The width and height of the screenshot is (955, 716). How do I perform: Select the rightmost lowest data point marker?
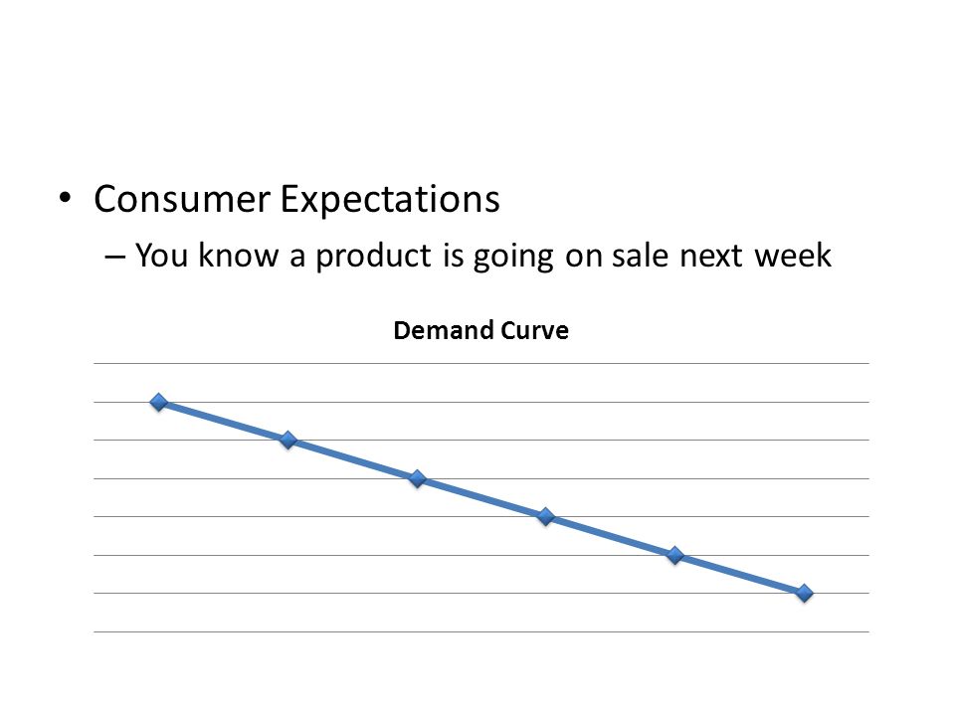[x=804, y=593]
